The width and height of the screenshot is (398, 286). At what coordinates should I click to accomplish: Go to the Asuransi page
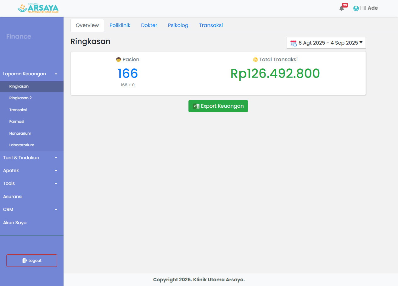(13, 197)
